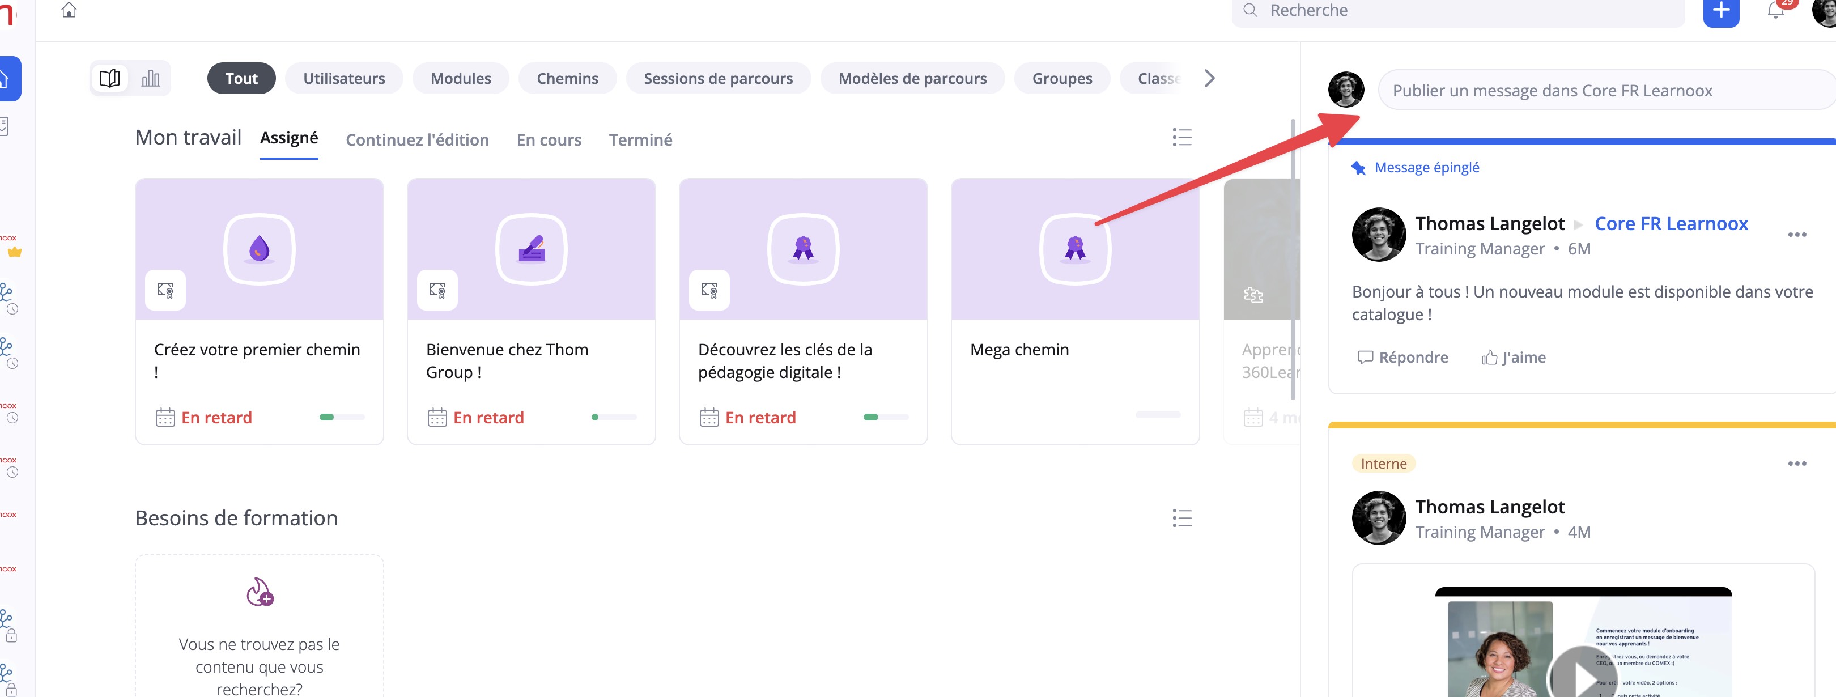Click the vertical scrollbar of main panel
Screen dimensions: 1836x697
pyautogui.click(x=1293, y=260)
